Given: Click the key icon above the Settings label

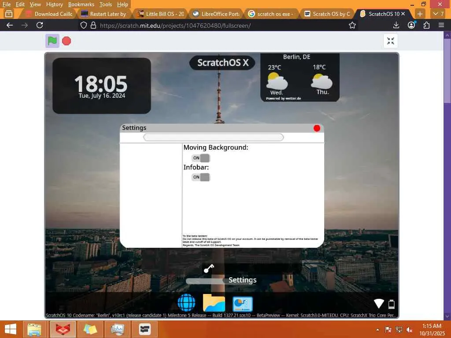Looking at the screenshot, I should (209, 268).
